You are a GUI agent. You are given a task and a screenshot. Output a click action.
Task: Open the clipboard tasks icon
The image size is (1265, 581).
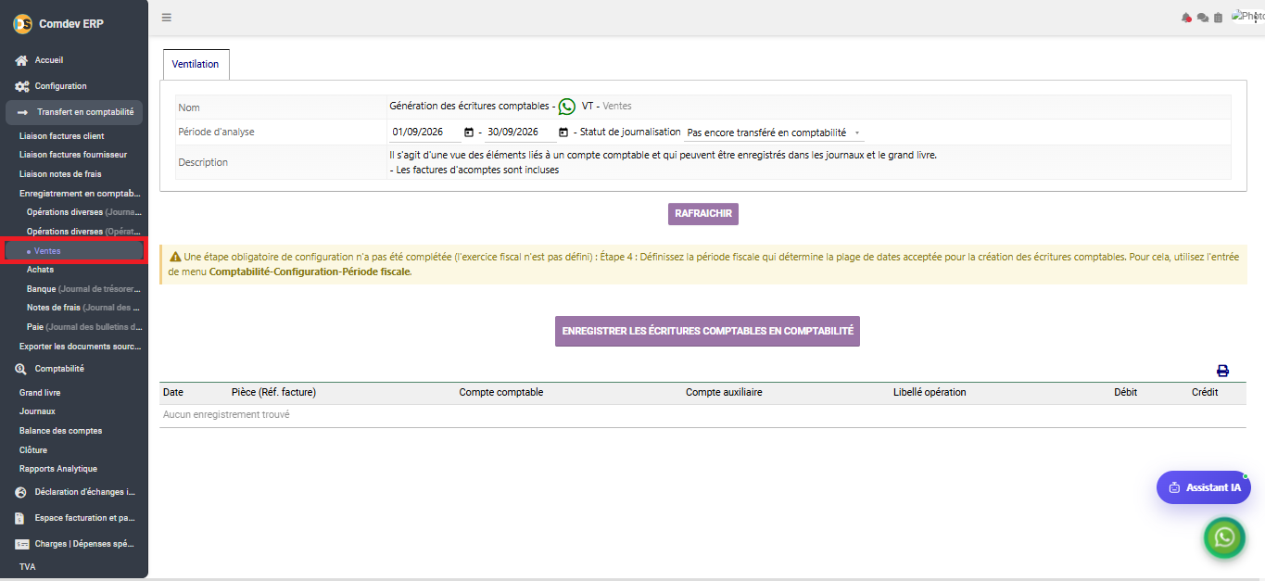click(1218, 18)
